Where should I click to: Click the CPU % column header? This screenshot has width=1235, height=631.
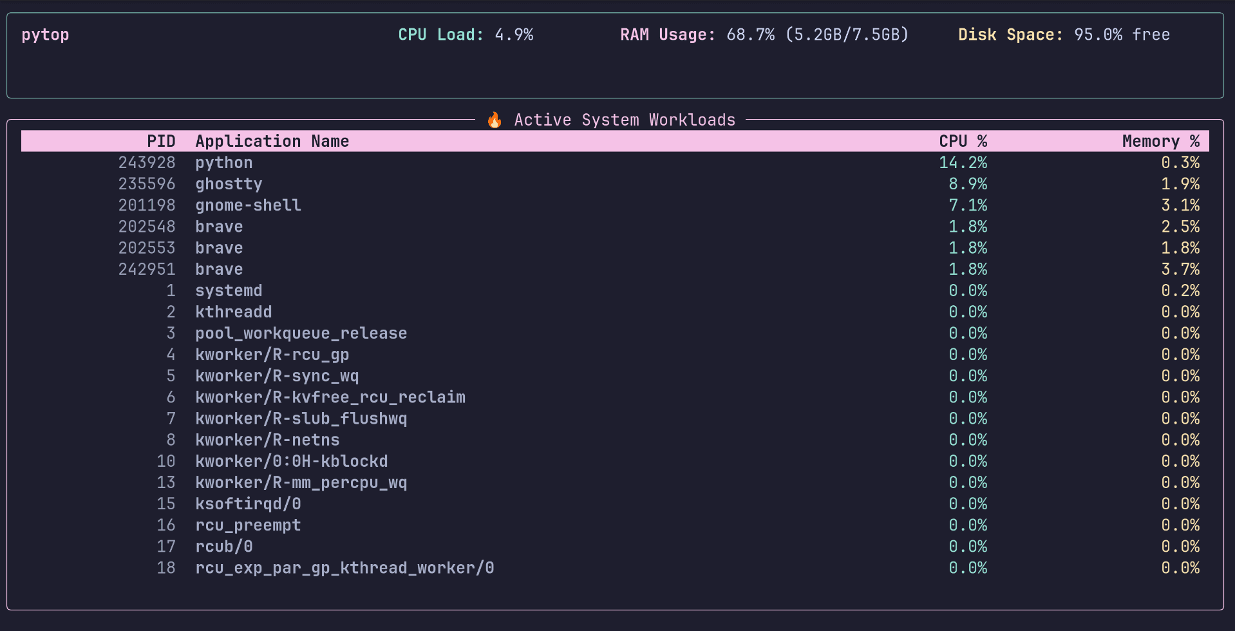(x=963, y=141)
